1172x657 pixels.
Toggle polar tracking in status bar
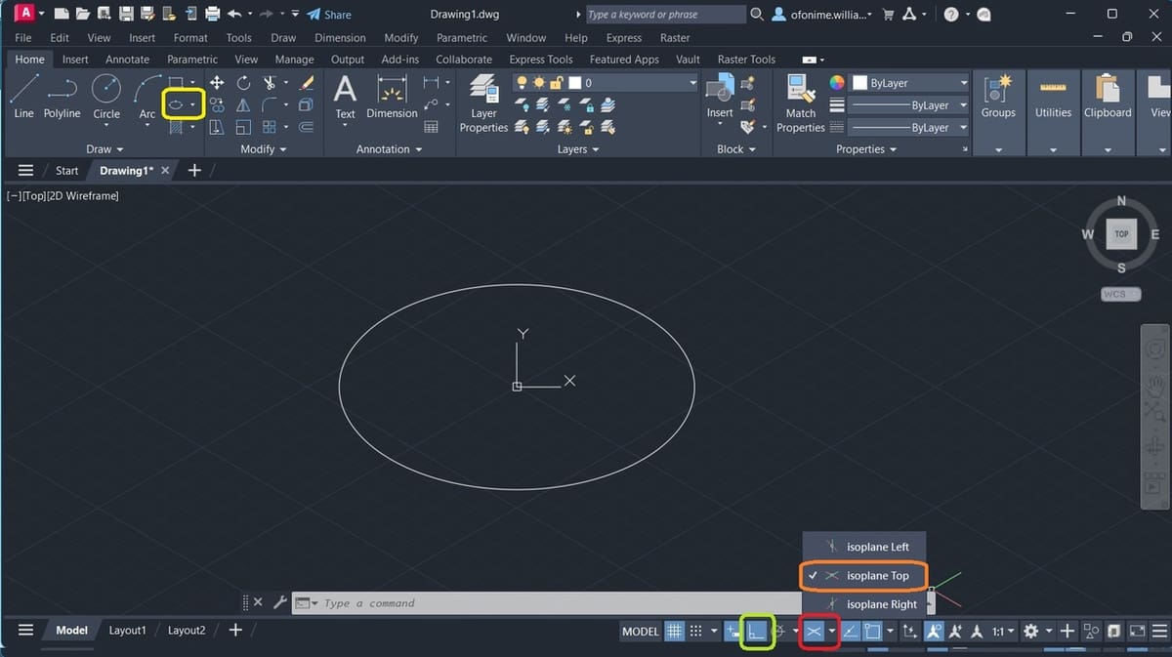[x=779, y=631]
